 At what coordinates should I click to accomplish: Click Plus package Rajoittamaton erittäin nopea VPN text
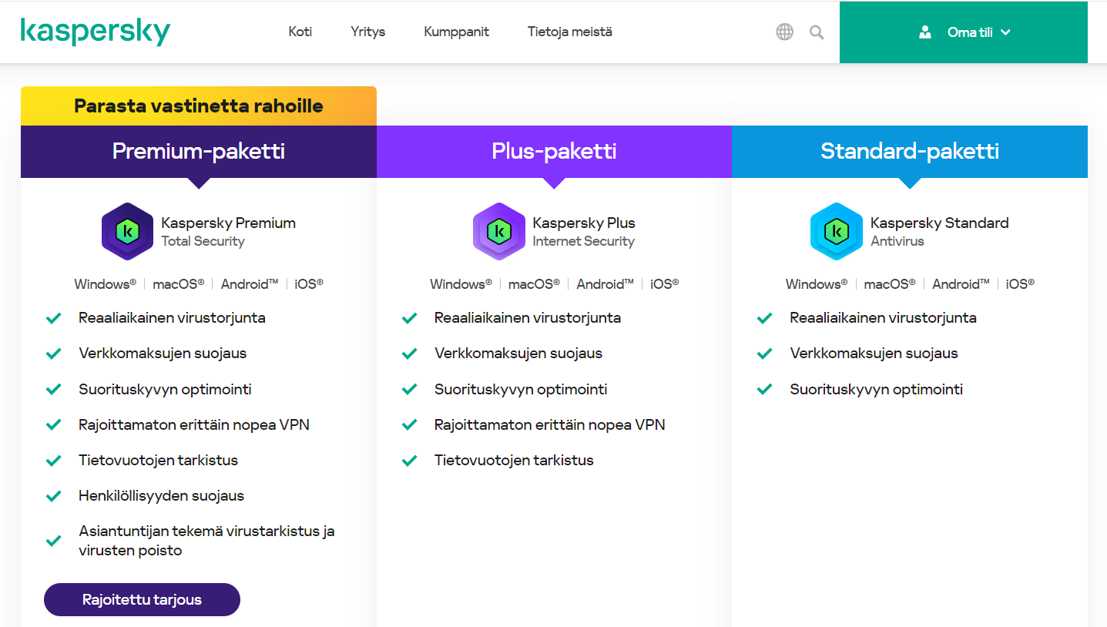click(549, 424)
